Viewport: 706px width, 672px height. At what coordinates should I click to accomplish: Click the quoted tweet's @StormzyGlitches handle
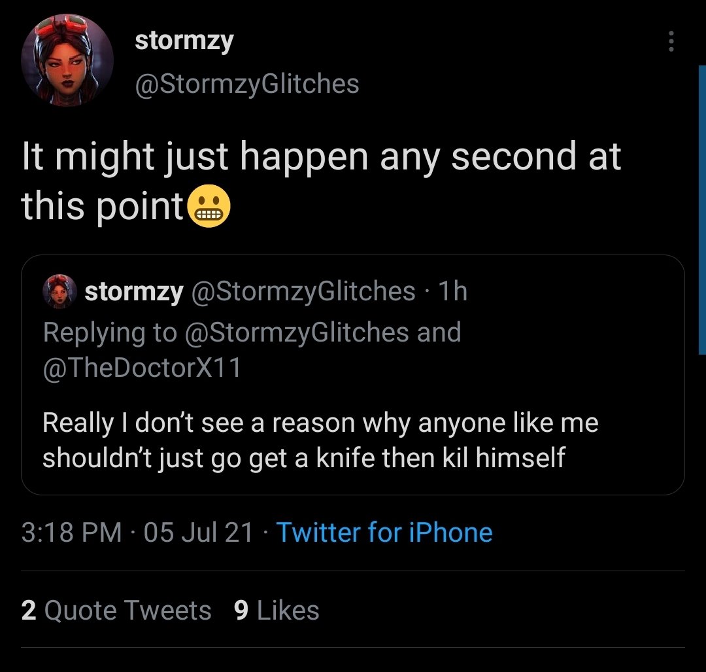(x=303, y=292)
